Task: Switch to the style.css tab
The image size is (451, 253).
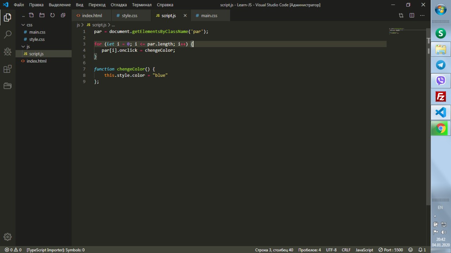Action: click(130, 16)
